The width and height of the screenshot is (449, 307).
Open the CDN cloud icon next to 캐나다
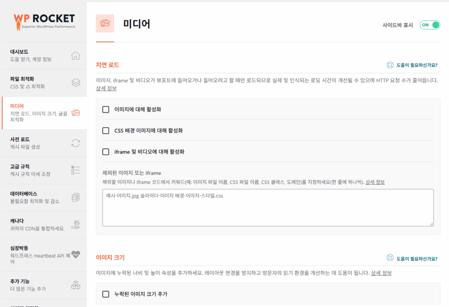click(75, 225)
